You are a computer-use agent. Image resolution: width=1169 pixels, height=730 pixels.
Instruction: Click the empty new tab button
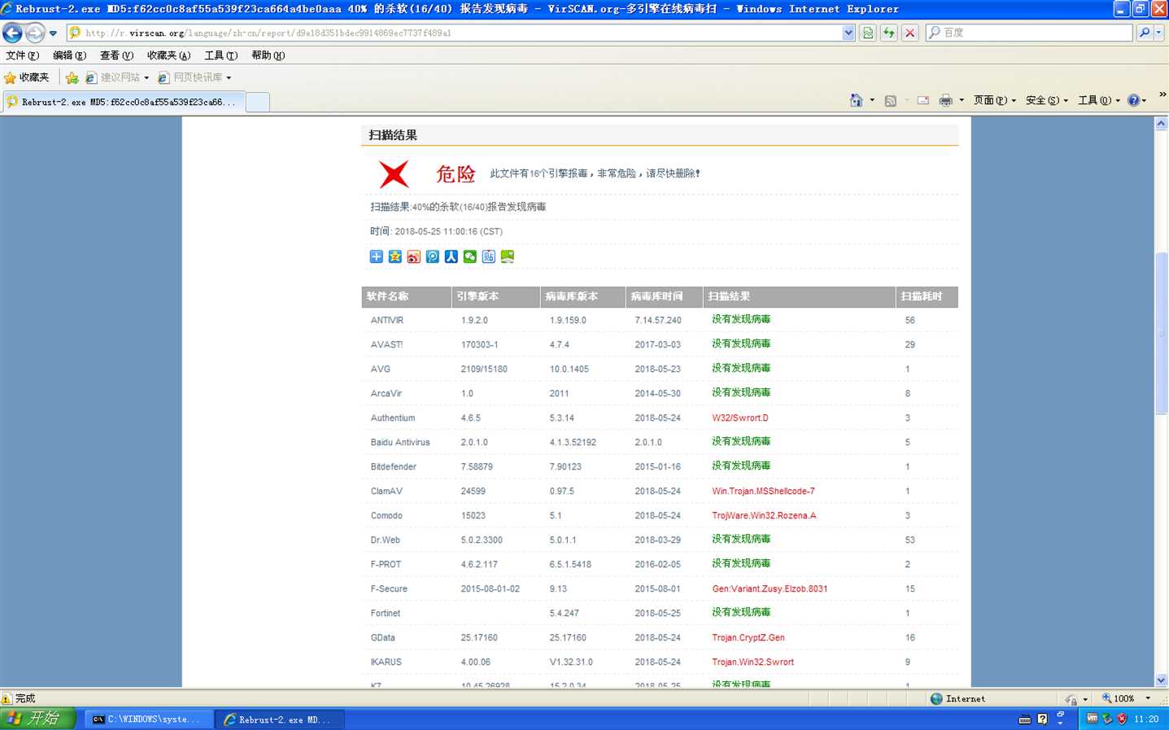pos(257,102)
